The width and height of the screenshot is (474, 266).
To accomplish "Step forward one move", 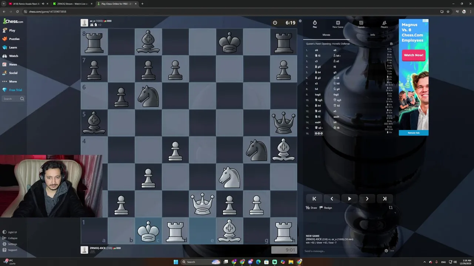I will pos(367,199).
